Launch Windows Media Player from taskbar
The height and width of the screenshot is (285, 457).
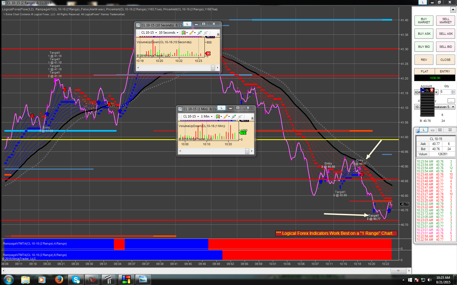[42, 279]
